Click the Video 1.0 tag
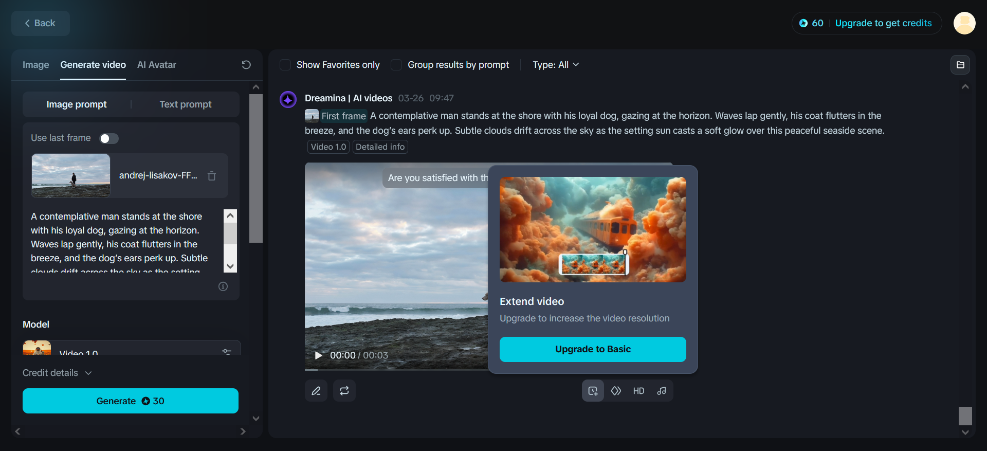987x451 pixels. (328, 147)
